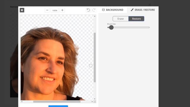Close the editor with the X button
Viewport: 190px width, 107px height.
22,10
